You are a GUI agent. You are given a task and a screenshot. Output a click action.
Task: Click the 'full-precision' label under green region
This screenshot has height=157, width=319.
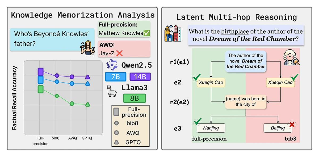209,139
